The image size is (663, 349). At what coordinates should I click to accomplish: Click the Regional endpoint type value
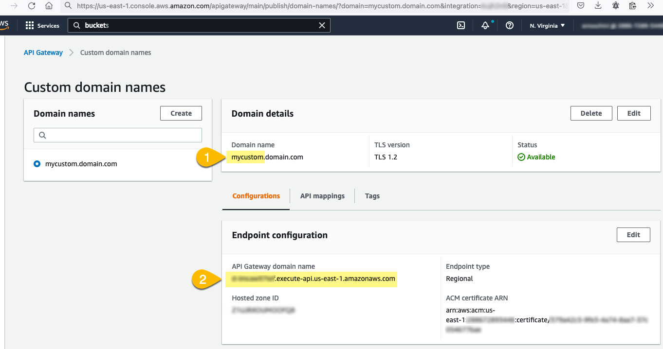click(459, 279)
